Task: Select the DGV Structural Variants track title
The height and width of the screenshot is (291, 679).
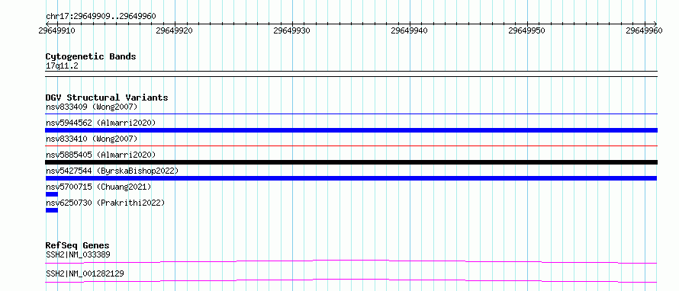Action: 107,98
